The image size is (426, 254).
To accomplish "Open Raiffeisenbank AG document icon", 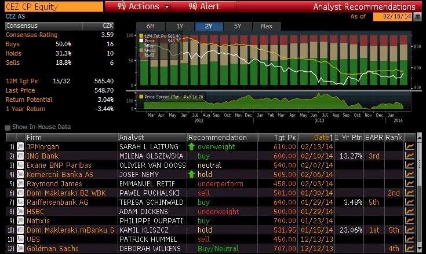I will pyautogui.click(x=20, y=203).
